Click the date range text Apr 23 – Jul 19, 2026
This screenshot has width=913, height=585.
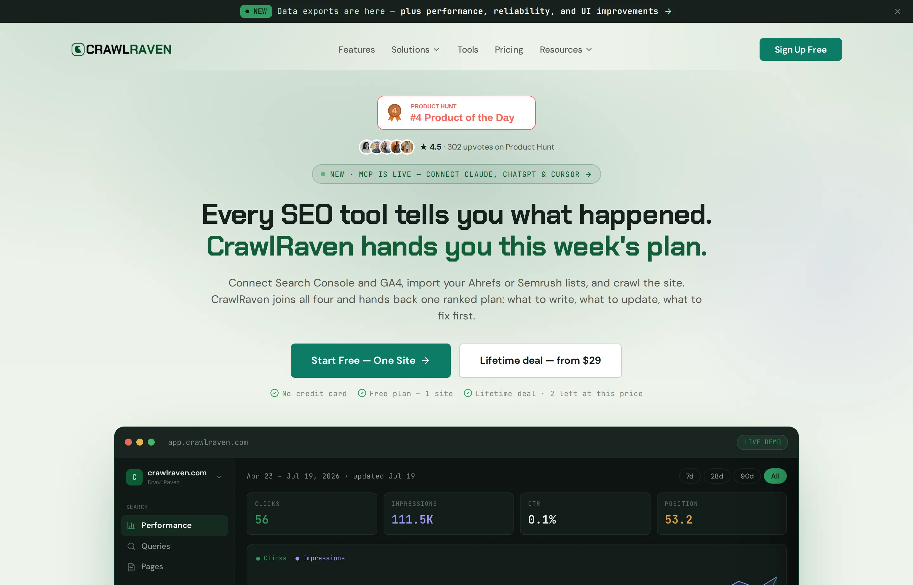tap(293, 476)
